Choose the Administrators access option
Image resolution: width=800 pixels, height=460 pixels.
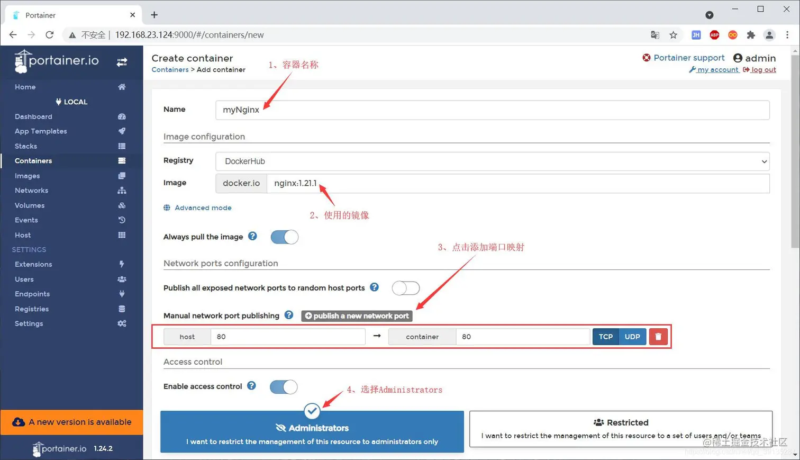(312, 431)
